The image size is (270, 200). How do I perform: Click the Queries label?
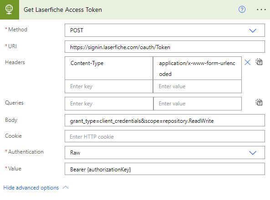click(14, 102)
